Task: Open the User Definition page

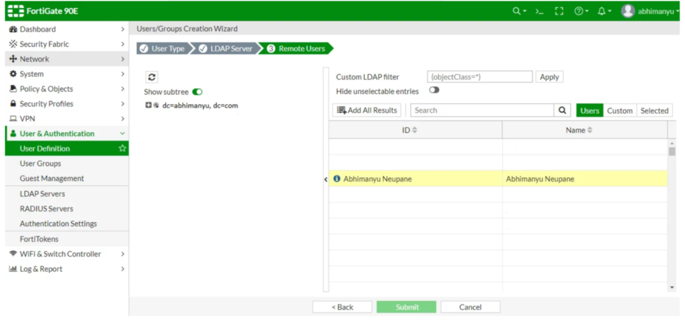Action: point(67,149)
